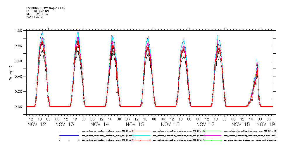Screen dimensions: 295x147
Task: Click the 0.60 y-axis value
Action: 19,61
